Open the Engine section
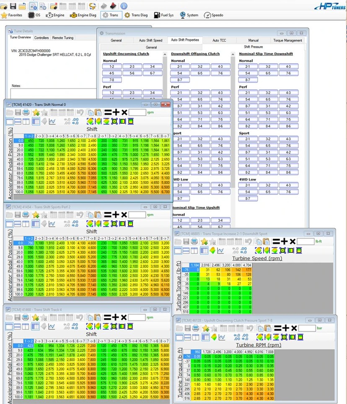 pyautogui.click(x=55, y=15)
